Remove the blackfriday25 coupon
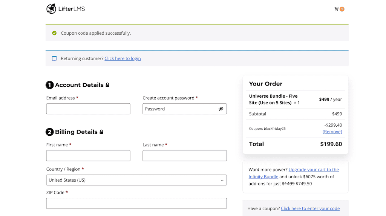386x216 pixels. 332,132
